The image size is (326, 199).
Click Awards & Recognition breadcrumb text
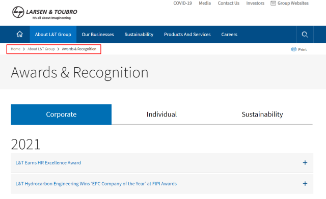point(79,49)
